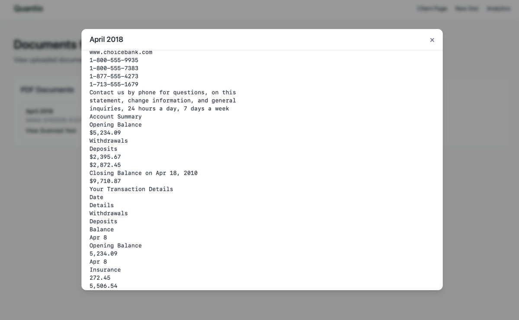Select phone number 1-713-555-1679
The height and width of the screenshot is (320, 519).
coord(114,84)
